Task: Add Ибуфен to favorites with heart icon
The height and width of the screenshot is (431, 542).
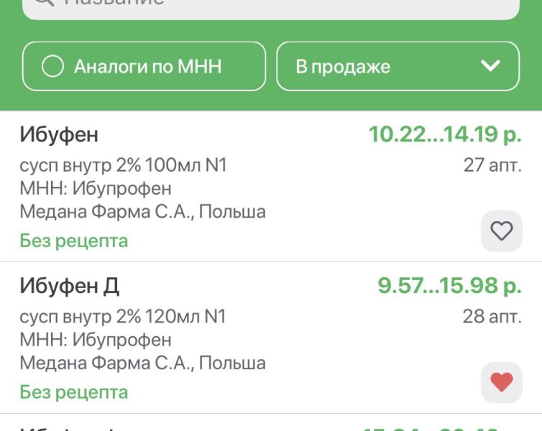Action: [501, 231]
